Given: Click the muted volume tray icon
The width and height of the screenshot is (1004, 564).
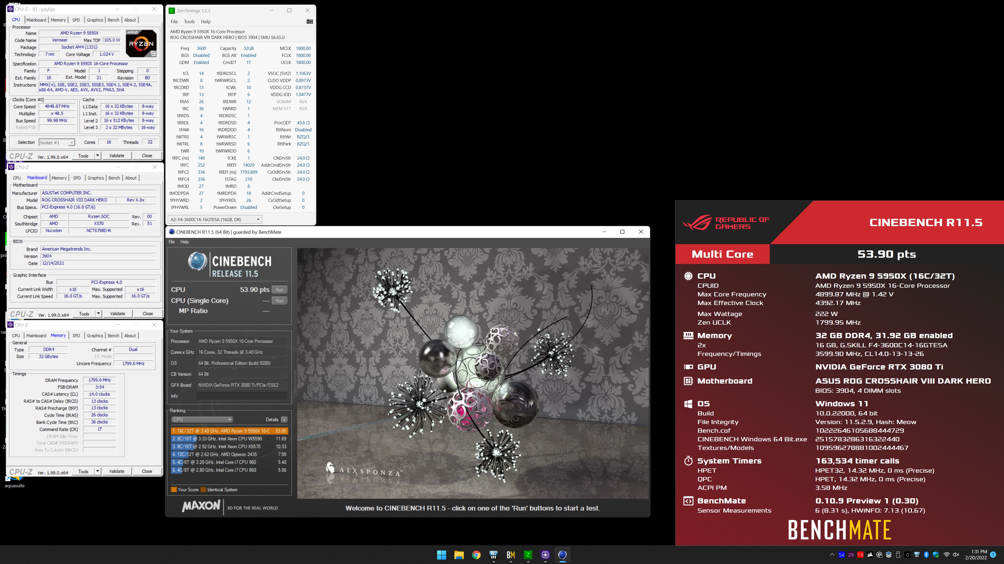Looking at the screenshot, I should point(956,555).
